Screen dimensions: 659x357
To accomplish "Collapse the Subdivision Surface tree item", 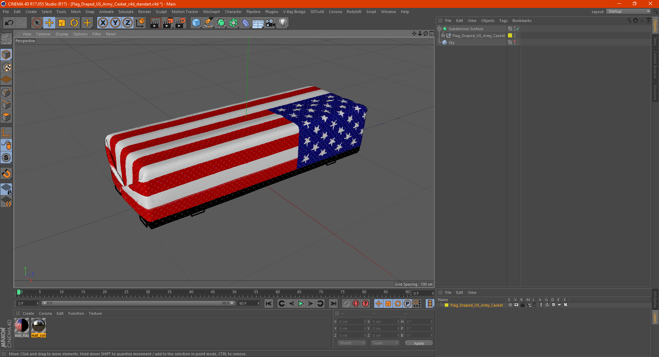I will coord(439,29).
